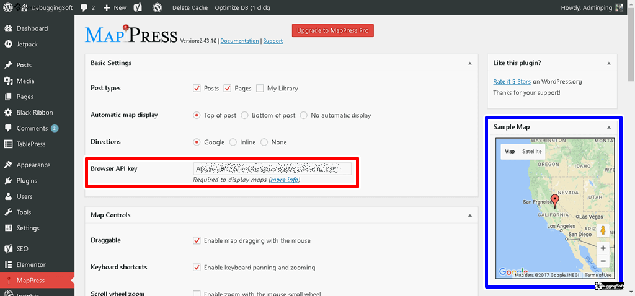Viewport: 635px width, 296px height.
Task: Click the Settings sliders icon
Action: pyautogui.click(x=8, y=228)
